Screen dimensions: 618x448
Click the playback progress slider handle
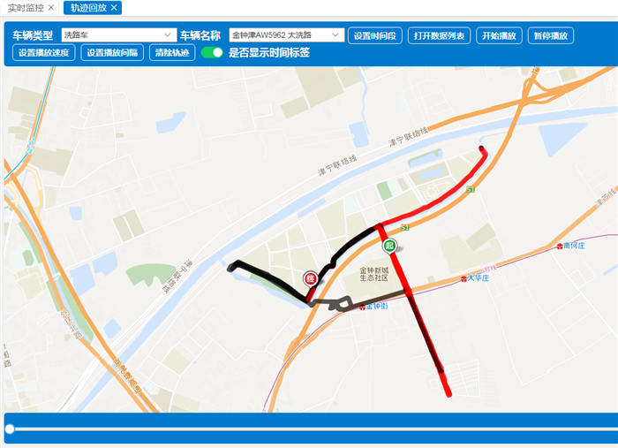(10, 429)
